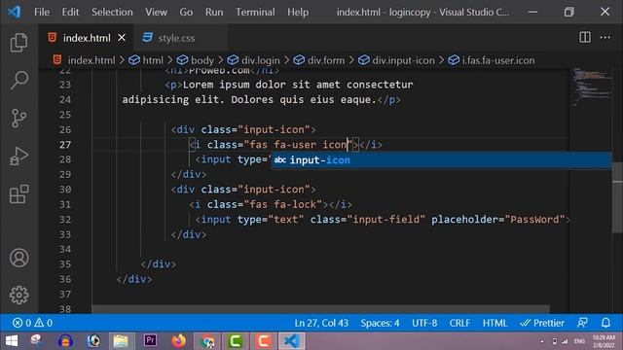Change end of line sequence CRLF
Image resolution: width=623 pixels, height=350 pixels.
[459, 323]
